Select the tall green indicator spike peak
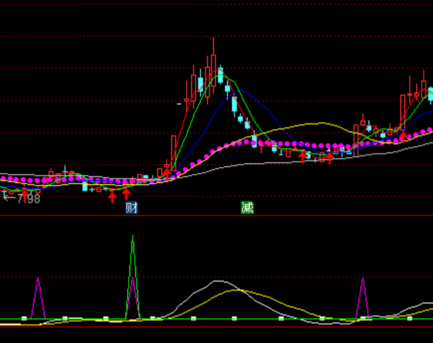 (133, 236)
